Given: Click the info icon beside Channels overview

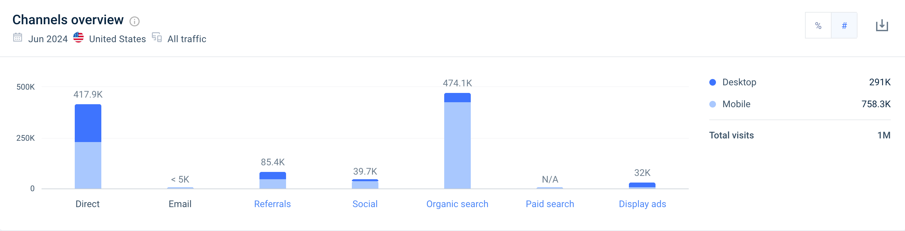Looking at the screenshot, I should tap(134, 22).
